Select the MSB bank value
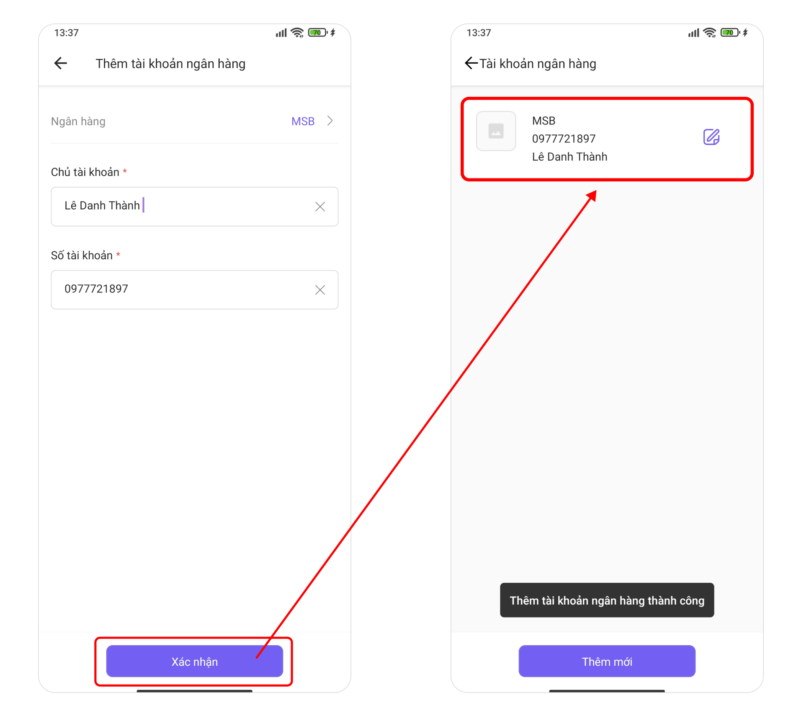The image size is (804, 716). [x=303, y=121]
